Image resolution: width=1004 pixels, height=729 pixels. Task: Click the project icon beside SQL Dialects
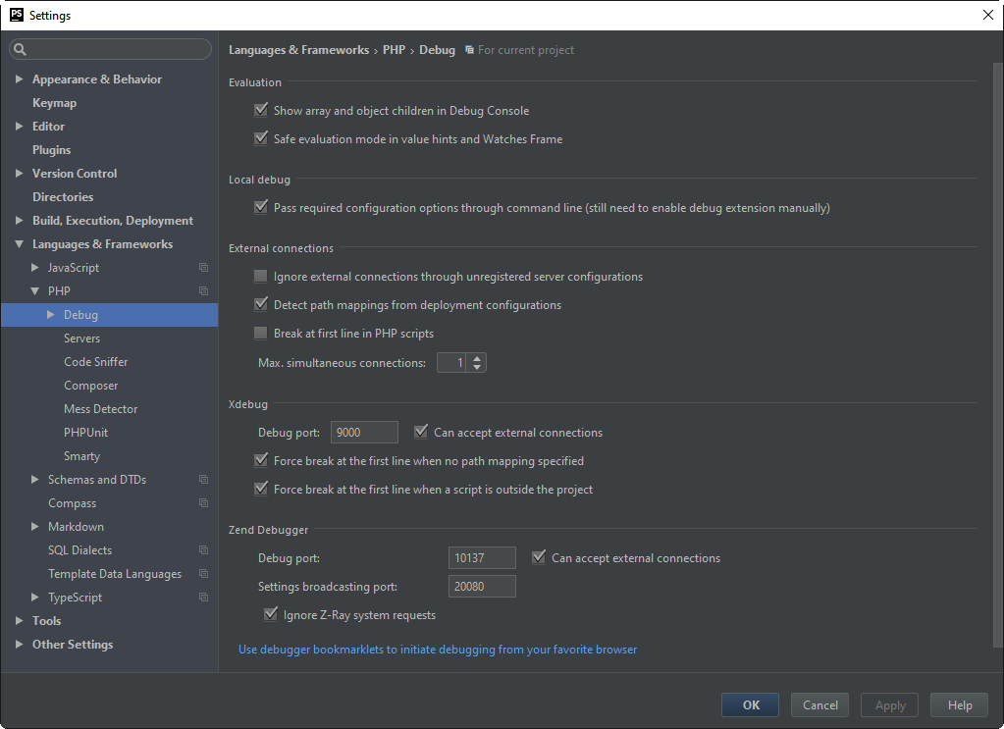coord(204,550)
